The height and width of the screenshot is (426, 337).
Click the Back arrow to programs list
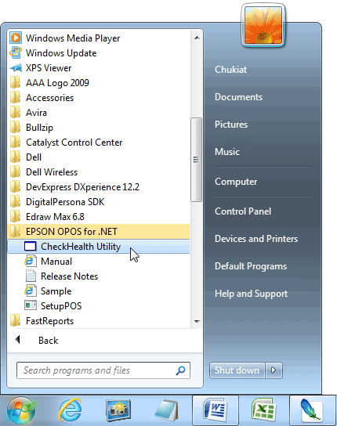coord(18,340)
